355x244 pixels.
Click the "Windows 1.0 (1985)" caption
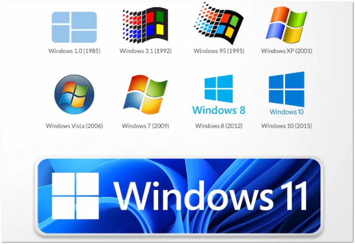tap(74, 51)
